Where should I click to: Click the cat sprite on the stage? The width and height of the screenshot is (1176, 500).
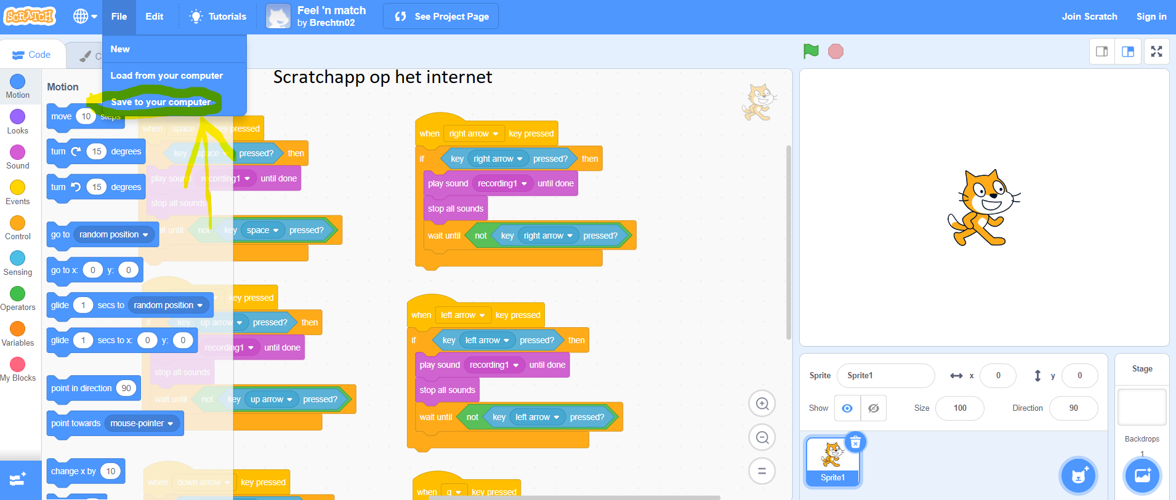pos(983,208)
